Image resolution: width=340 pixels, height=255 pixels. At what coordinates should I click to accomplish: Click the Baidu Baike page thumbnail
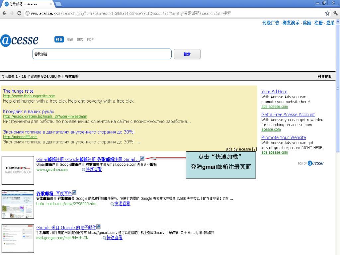coord(18,205)
